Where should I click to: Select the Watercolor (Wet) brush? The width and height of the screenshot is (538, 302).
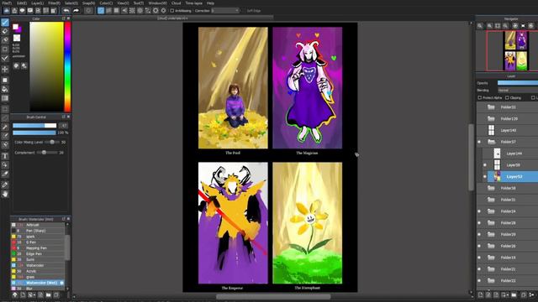(38, 283)
